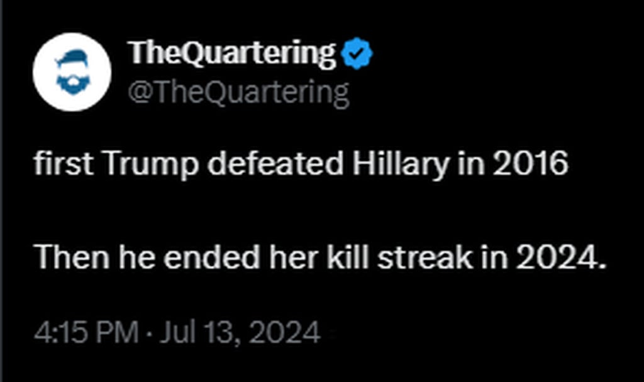Click the word "Then" in the tweet
Screen dimensions: 644x382
[x=71, y=258]
